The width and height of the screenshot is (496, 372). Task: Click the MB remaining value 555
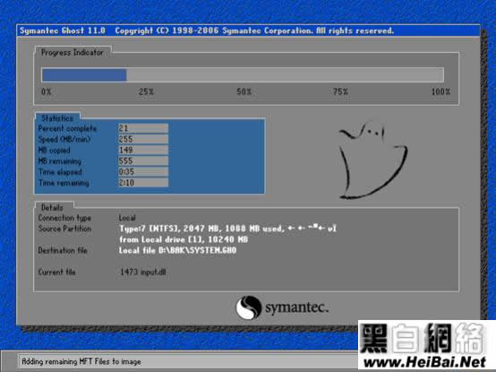pyautogui.click(x=143, y=160)
